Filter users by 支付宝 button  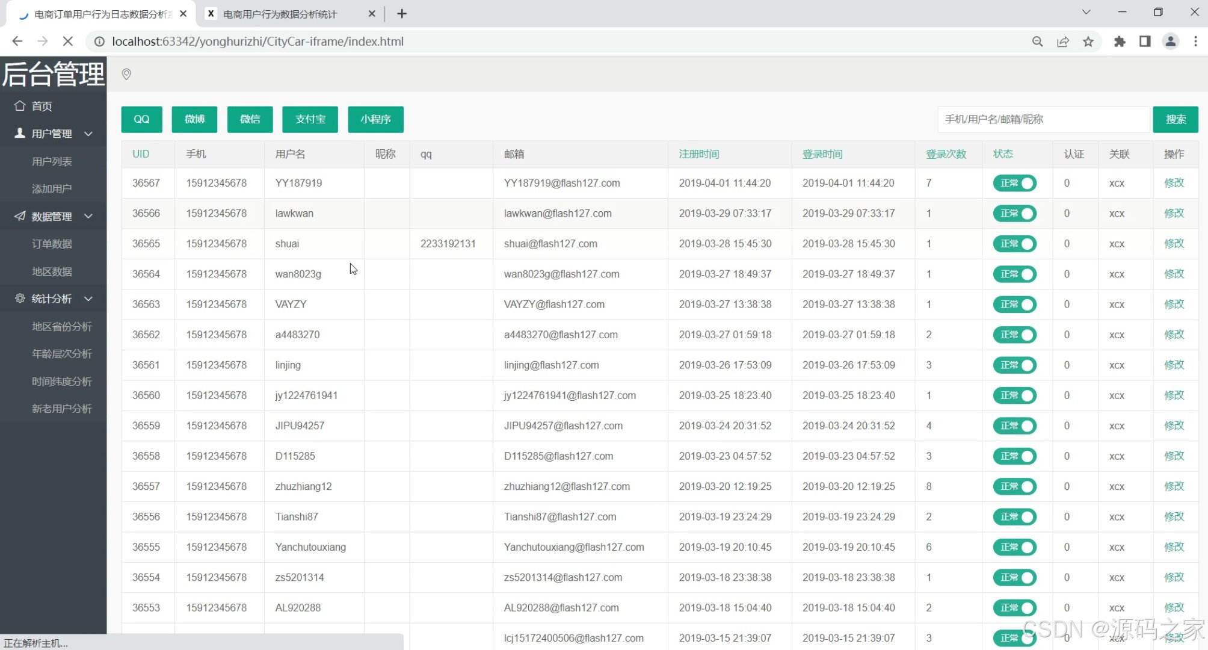pos(310,119)
